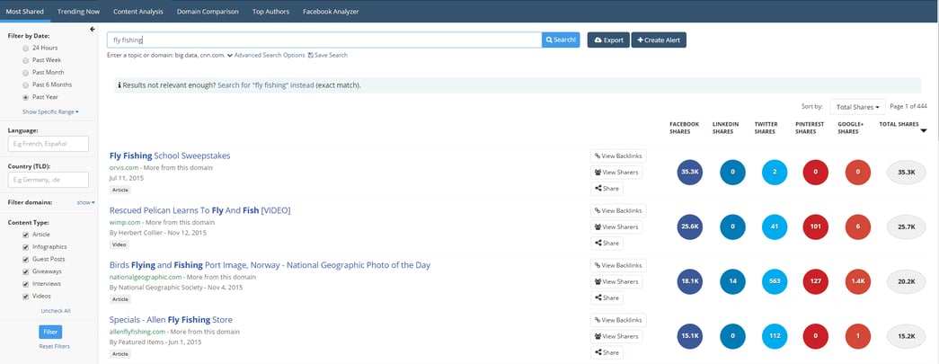This screenshot has height=364, width=939.
Task: Expand Show Specific Range options
Action: coord(50,112)
